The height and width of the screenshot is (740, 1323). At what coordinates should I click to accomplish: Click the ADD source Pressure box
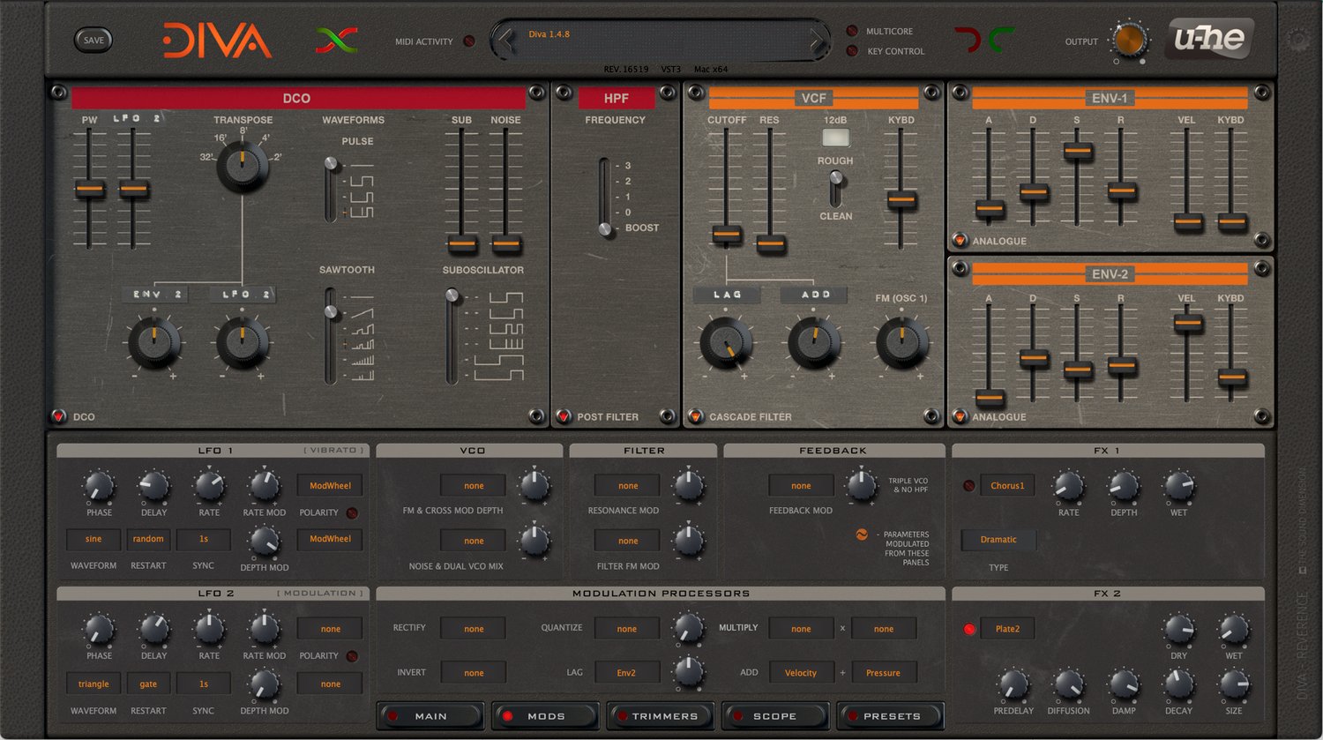[x=883, y=672]
